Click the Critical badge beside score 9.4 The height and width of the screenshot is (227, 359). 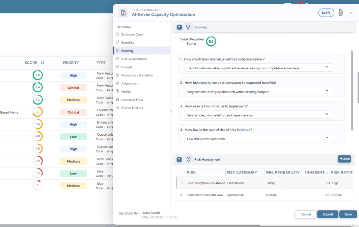point(73,88)
